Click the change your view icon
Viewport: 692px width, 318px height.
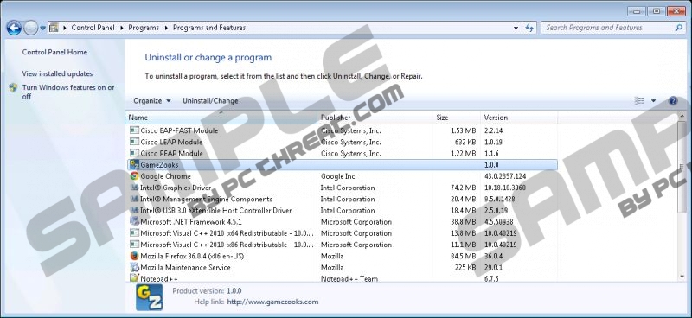(x=639, y=101)
